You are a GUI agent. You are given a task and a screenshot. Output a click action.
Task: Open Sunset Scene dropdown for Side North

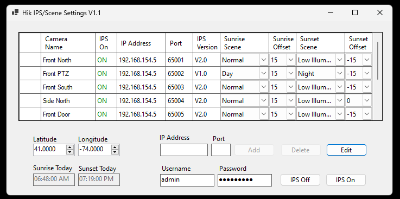tap(340, 101)
